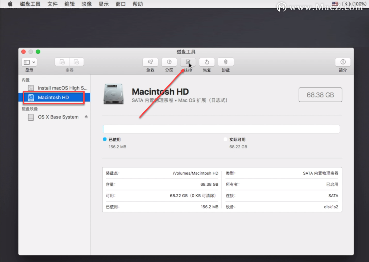Click the white 实际可用 legend dot

click(225, 139)
